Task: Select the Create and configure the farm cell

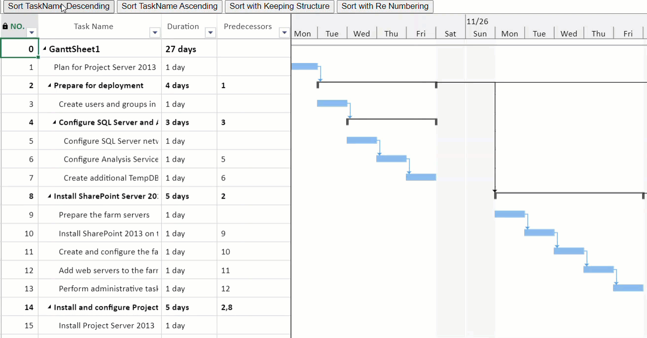Action: [100, 252]
